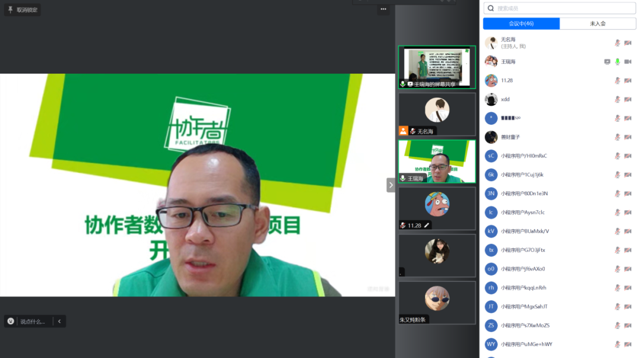The height and width of the screenshot is (358, 641).
Task: Click xdd's camera icon
Action: (x=628, y=99)
